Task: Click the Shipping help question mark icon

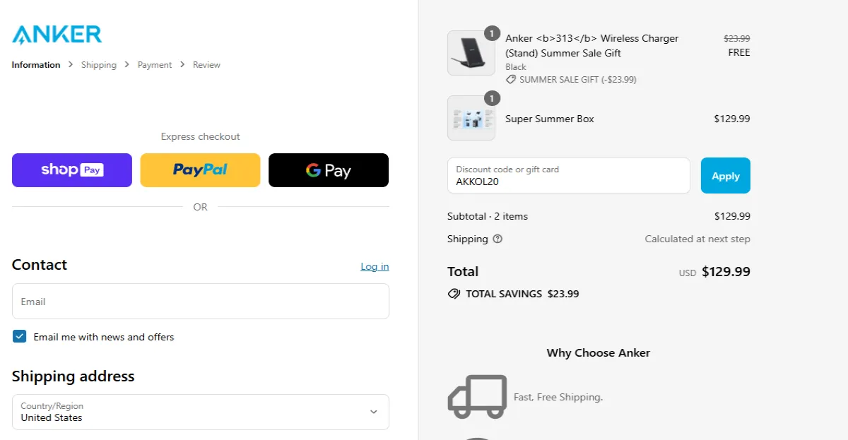Action: click(x=498, y=239)
